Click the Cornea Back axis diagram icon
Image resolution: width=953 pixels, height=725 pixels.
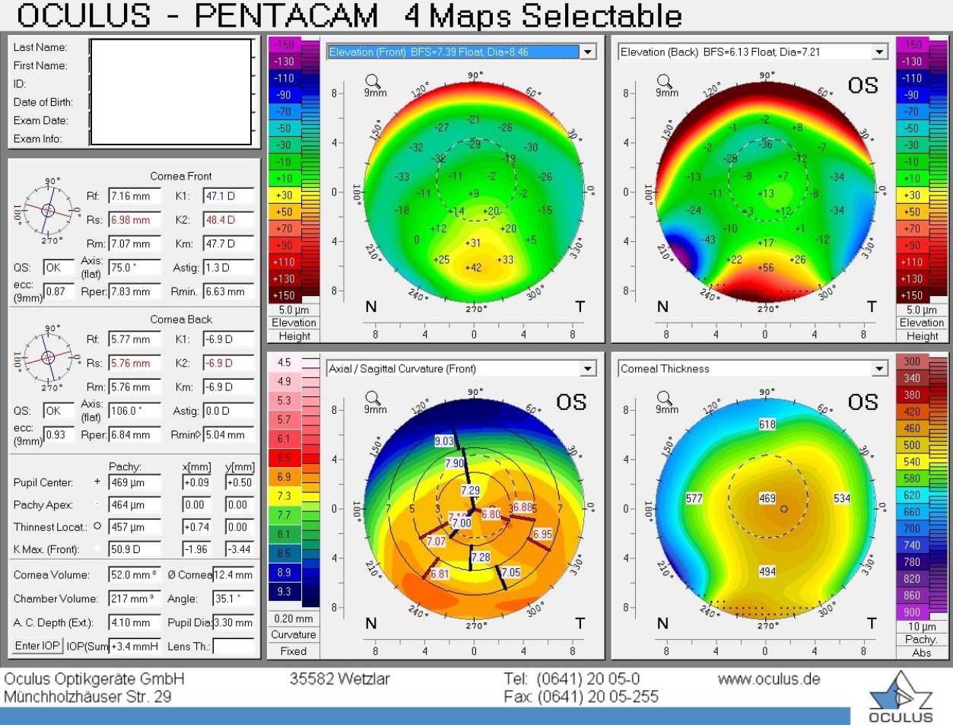coord(48,357)
